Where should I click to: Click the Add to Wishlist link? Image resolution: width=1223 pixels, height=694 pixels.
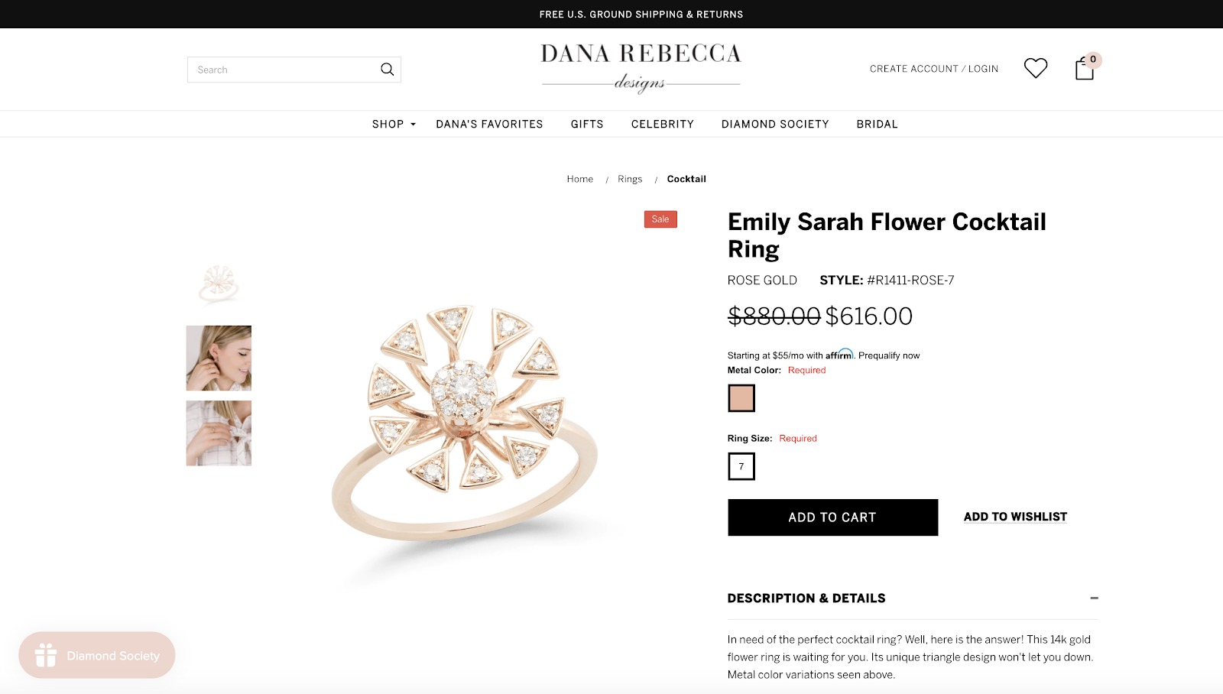(1015, 517)
